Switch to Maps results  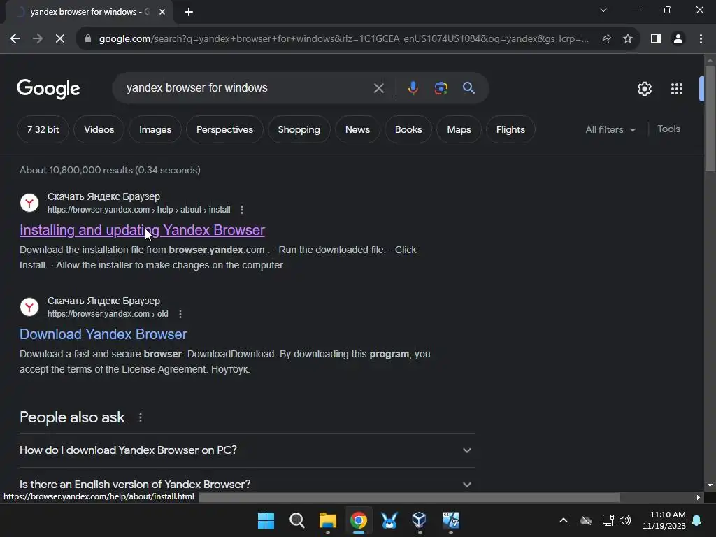459,129
